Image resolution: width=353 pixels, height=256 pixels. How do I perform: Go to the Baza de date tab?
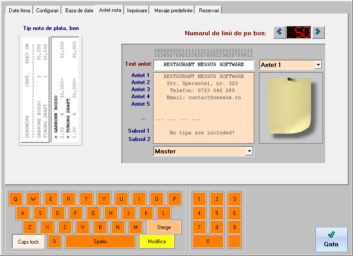click(79, 10)
